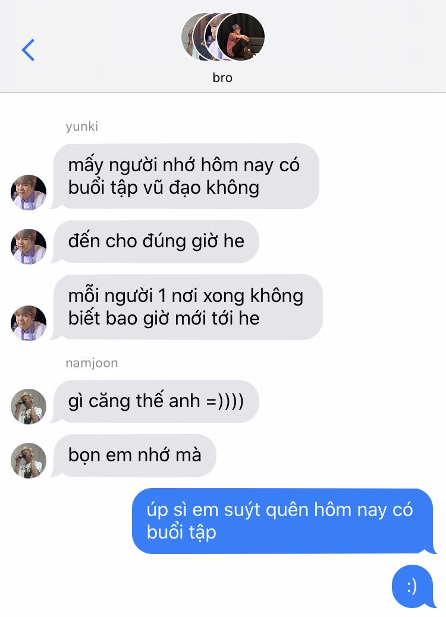Tap yunki's avatar beside 'mấy người nhớ' message
Image resolution: width=446 pixels, height=617 pixels.
point(29,193)
